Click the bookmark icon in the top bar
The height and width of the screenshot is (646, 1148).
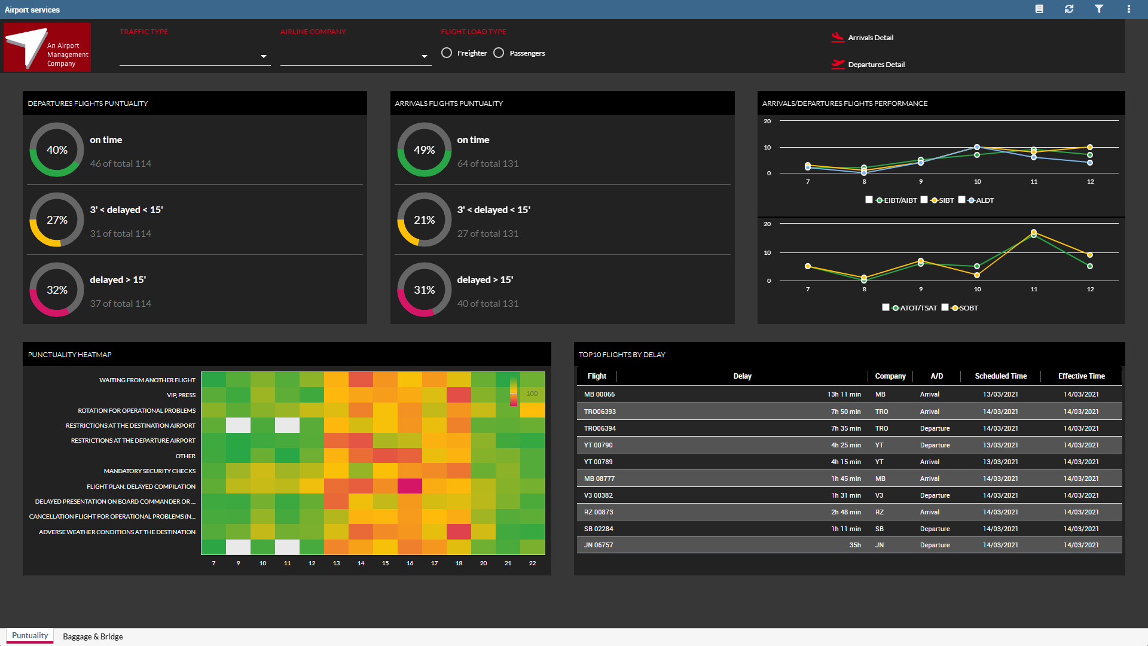click(x=1039, y=9)
